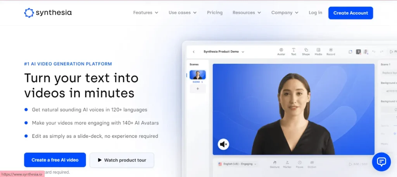Click the undo arrow in the editor

click(x=373, y=52)
